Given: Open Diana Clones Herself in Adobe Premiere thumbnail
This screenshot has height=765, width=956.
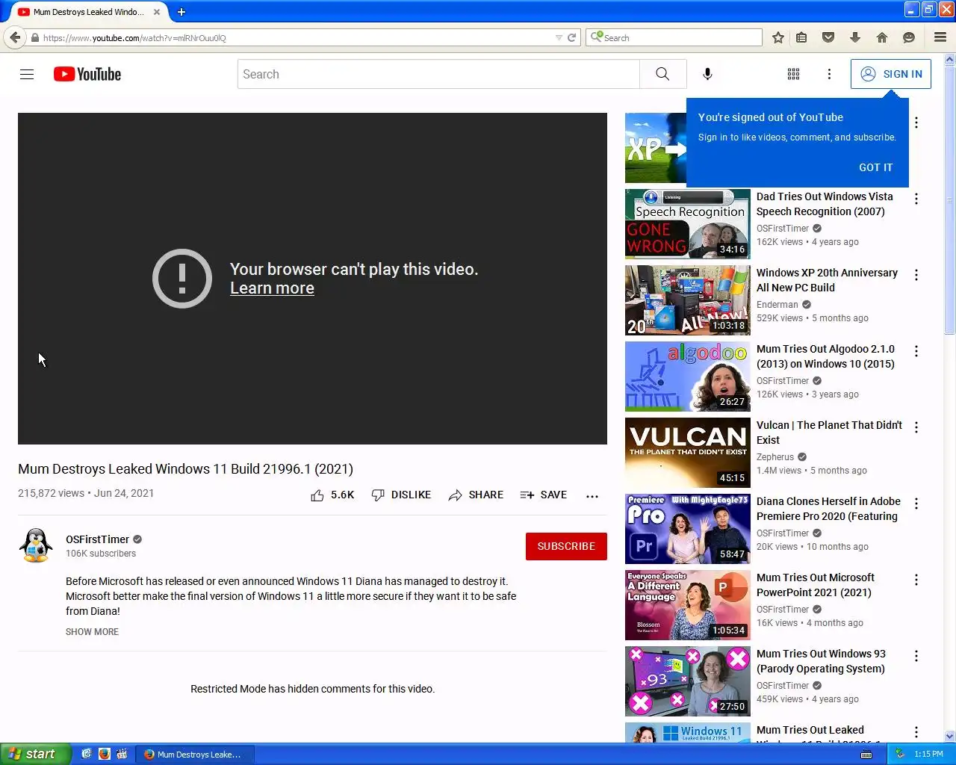Looking at the screenshot, I should 688,529.
